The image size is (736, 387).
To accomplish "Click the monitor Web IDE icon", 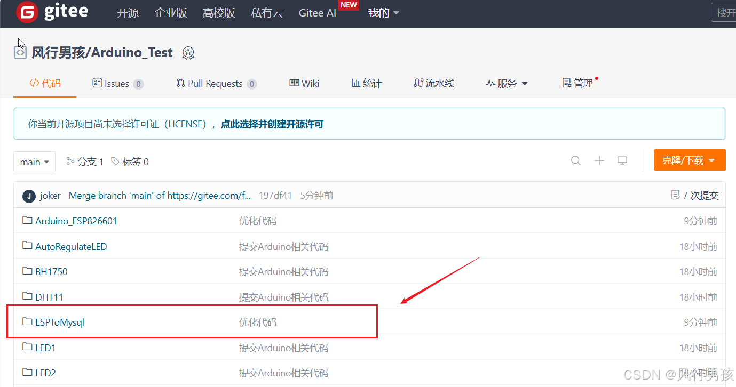I will pyautogui.click(x=622, y=160).
